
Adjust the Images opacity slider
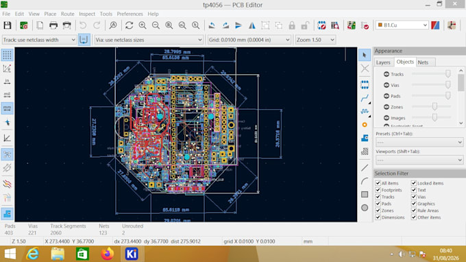click(434, 117)
